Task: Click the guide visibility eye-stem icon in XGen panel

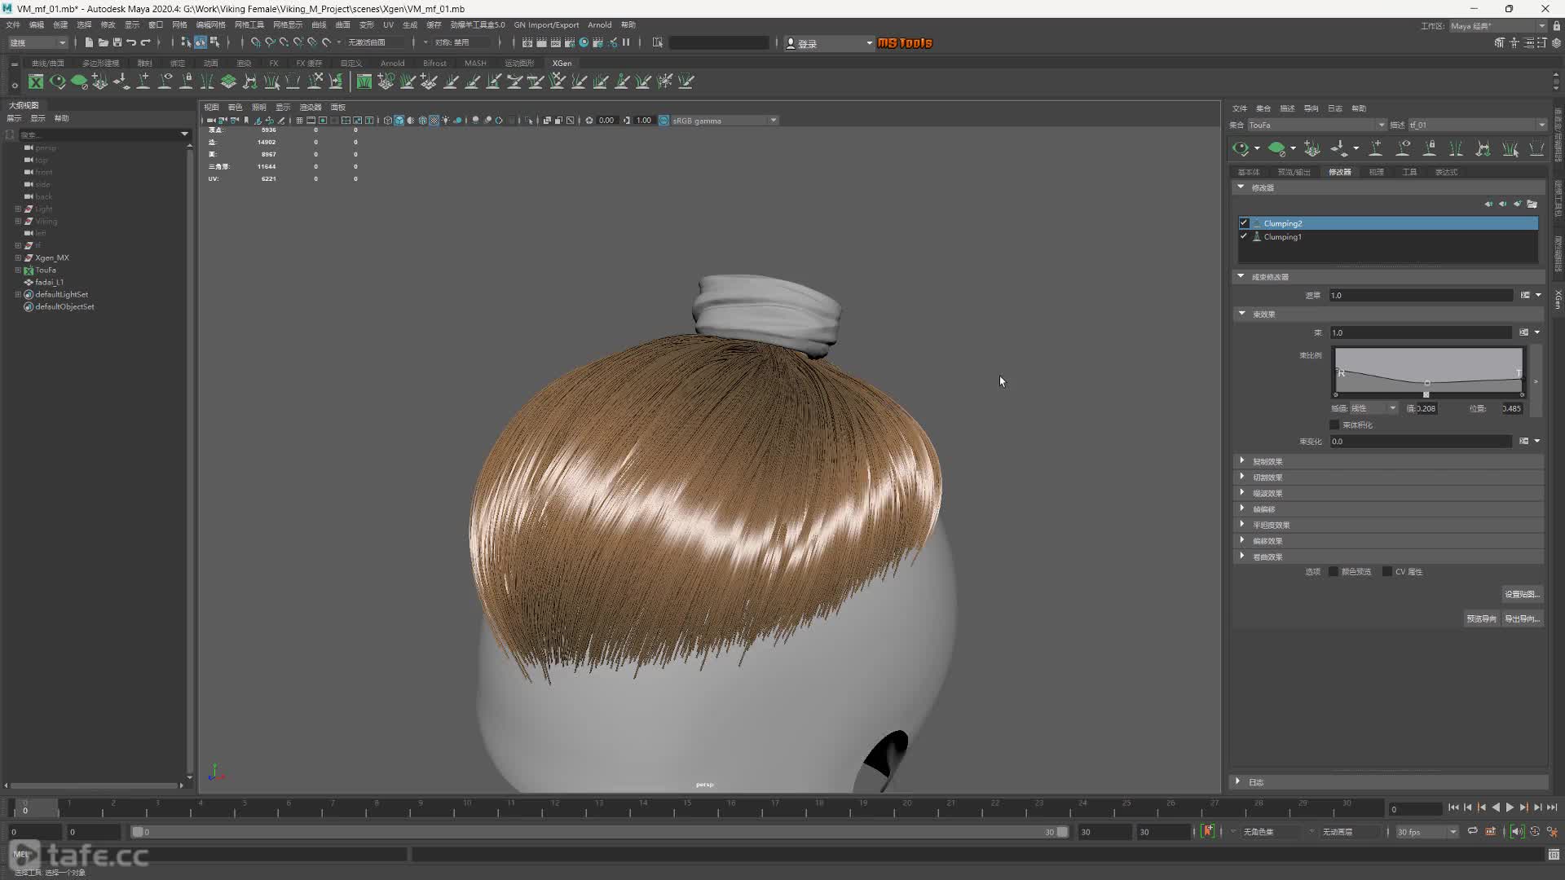Action: coord(1403,148)
